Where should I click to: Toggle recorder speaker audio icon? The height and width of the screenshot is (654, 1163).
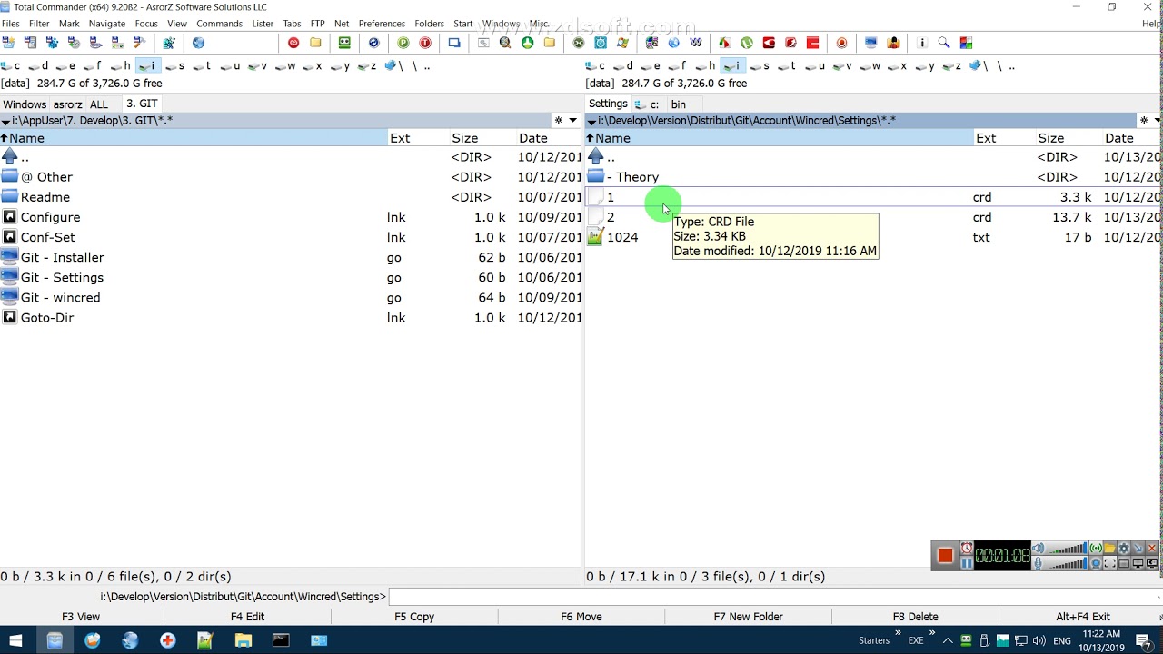1039,548
